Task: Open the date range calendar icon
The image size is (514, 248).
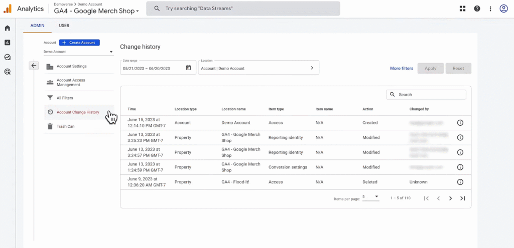Action: click(x=189, y=68)
